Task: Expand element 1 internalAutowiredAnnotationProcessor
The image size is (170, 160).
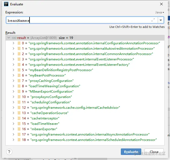Action: [13, 48]
